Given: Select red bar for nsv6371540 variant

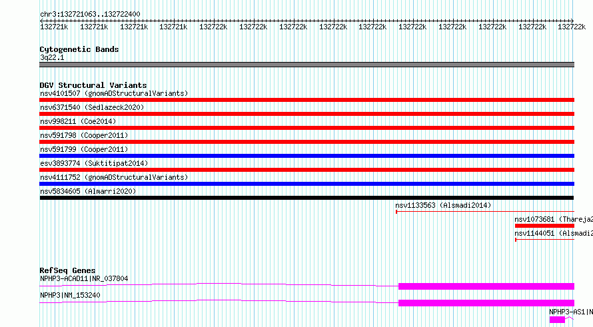Looking at the screenshot, I should [306, 114].
